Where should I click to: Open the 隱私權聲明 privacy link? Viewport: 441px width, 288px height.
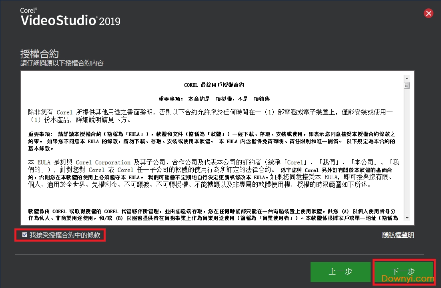[x=398, y=235]
